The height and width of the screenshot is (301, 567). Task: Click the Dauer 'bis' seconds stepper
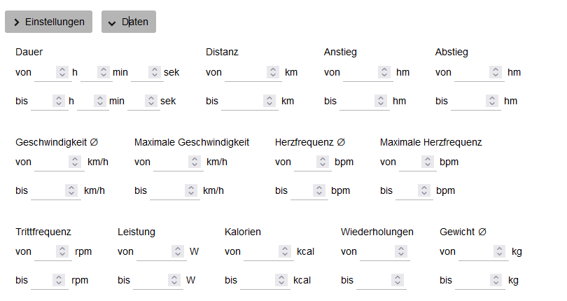152,101
